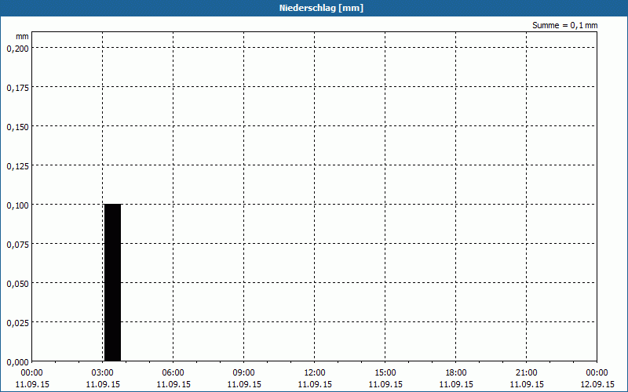This screenshot has width=628, height=392.
Task: Select the 0,000 y-axis value
Action: 17,362
